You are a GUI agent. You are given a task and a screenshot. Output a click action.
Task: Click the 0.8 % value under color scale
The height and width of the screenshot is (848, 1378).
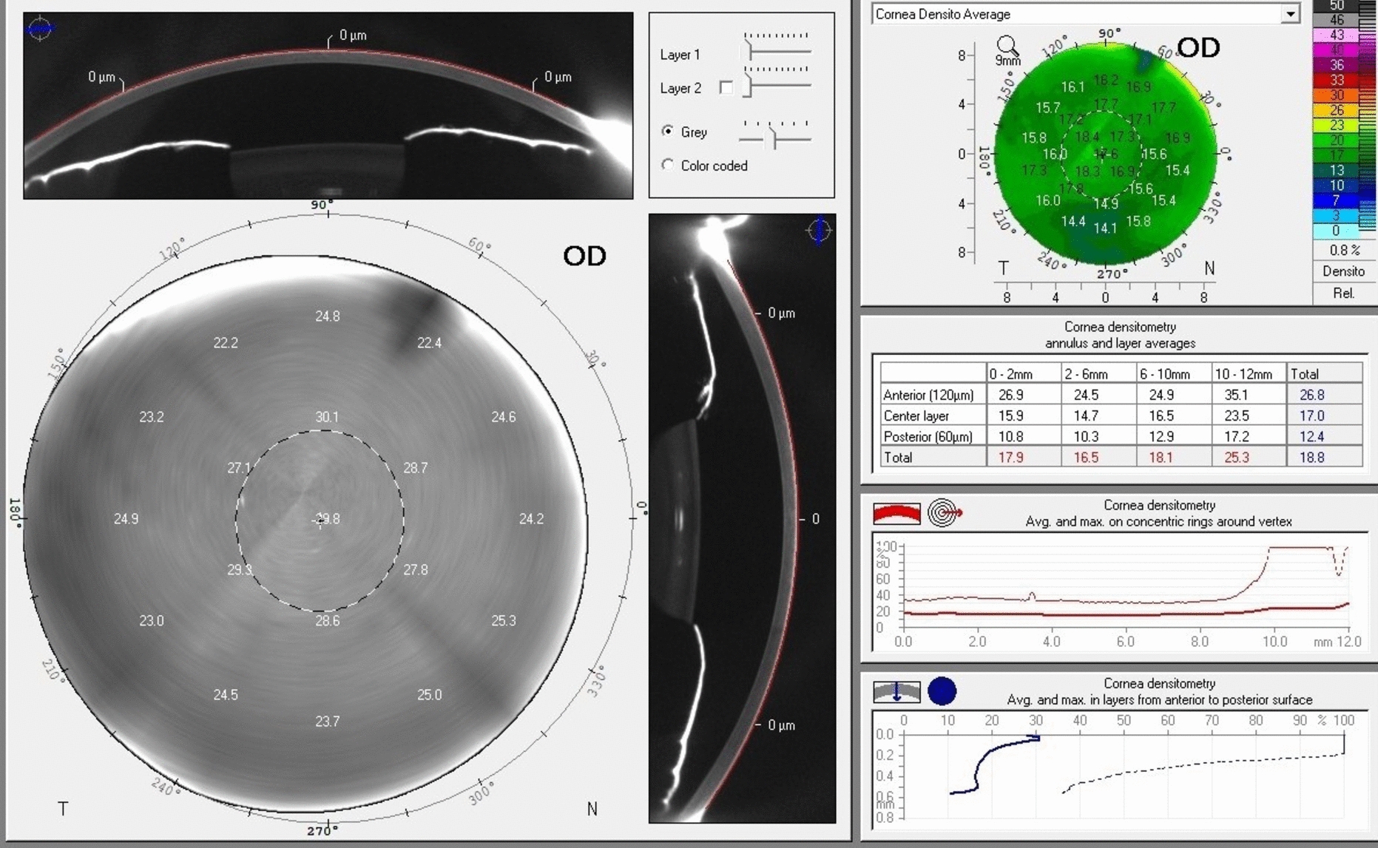click(1344, 250)
